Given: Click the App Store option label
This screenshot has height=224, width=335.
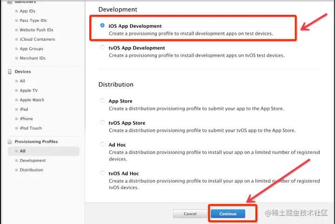Looking at the screenshot, I should 121,101.
